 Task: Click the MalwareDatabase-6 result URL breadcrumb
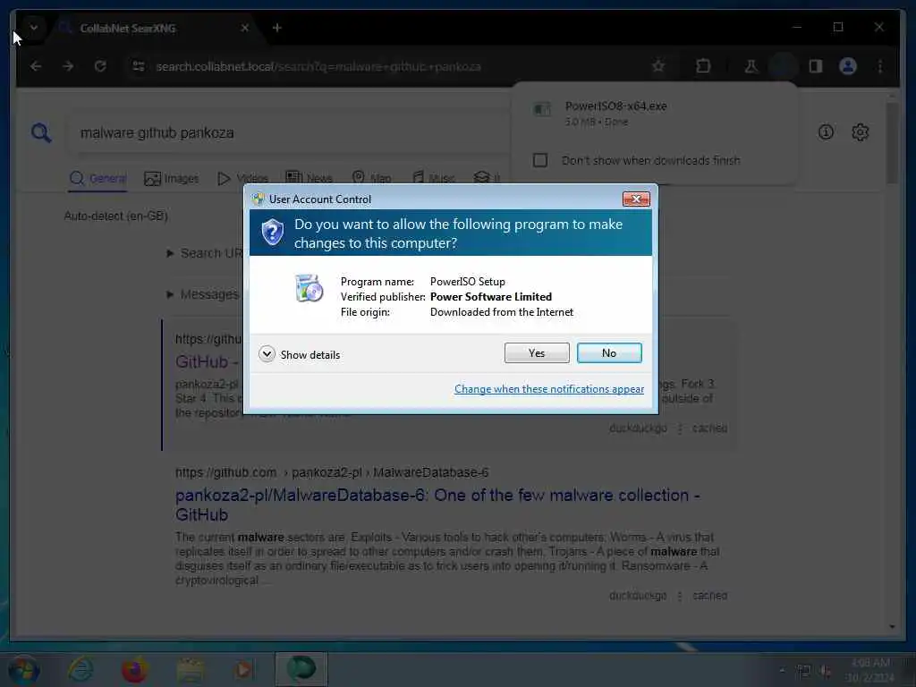[x=332, y=472]
